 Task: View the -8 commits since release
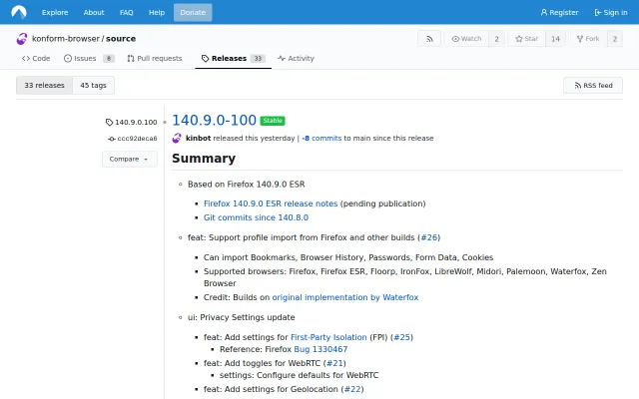(x=321, y=138)
